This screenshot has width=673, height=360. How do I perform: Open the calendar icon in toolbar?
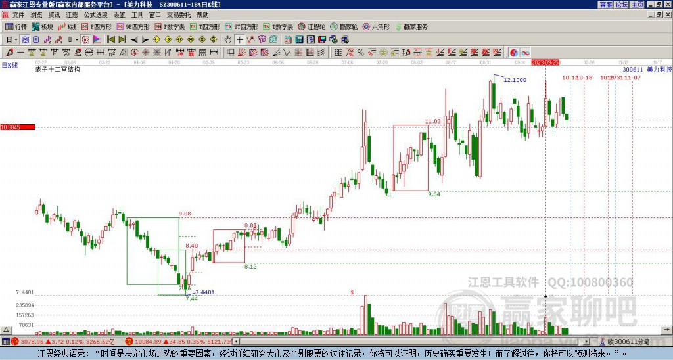[288, 39]
